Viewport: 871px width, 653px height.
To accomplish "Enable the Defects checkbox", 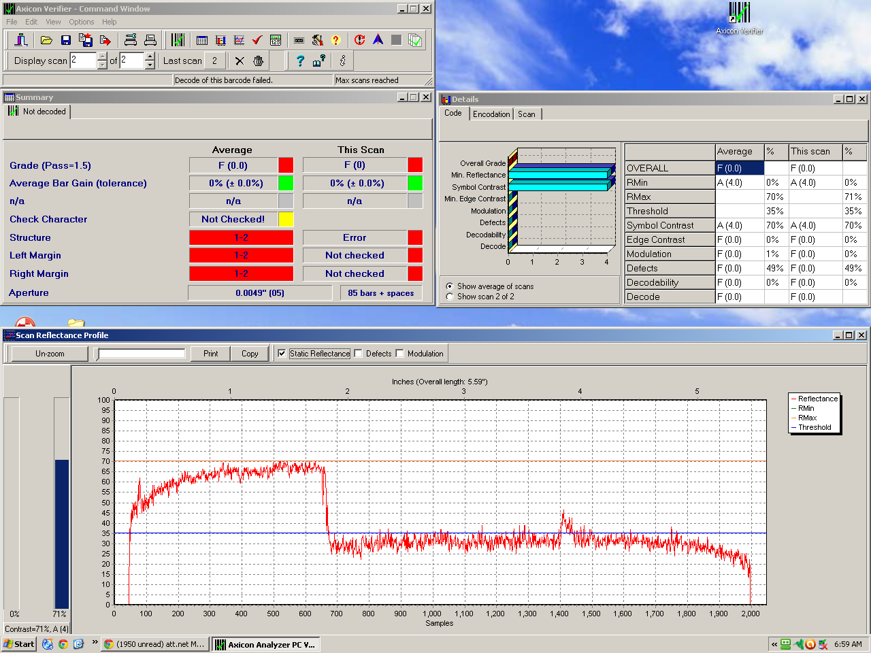I will tap(358, 354).
